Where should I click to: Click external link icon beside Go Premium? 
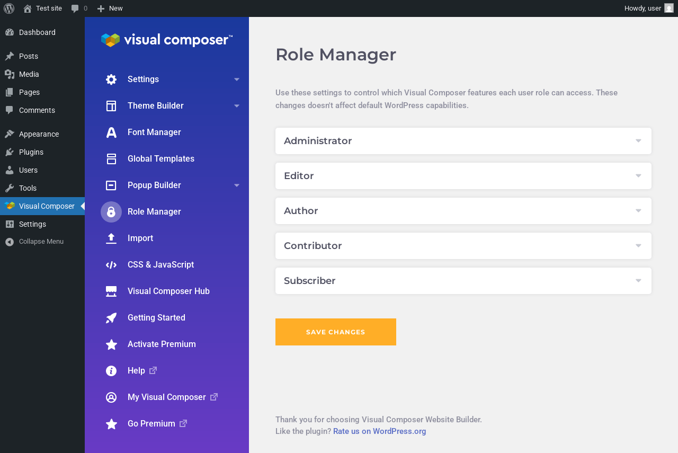183,423
